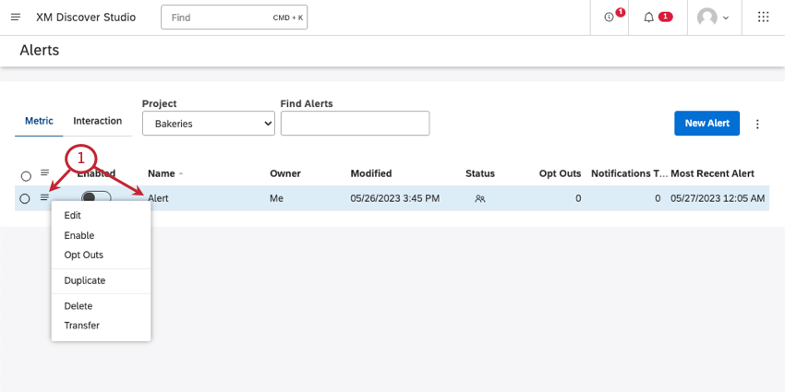Click the Alert row actions menu icon
Viewport: 785px width, 392px height.
coord(44,197)
